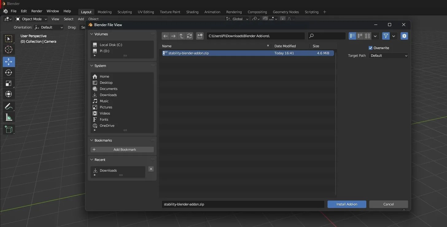Viewport: 447px width, 227px height.
Task: Click the Add Bookmark button
Action: click(x=122, y=150)
